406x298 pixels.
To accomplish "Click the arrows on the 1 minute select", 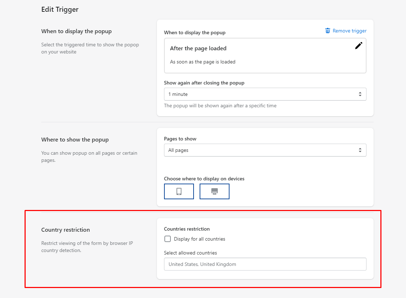I will coord(360,94).
